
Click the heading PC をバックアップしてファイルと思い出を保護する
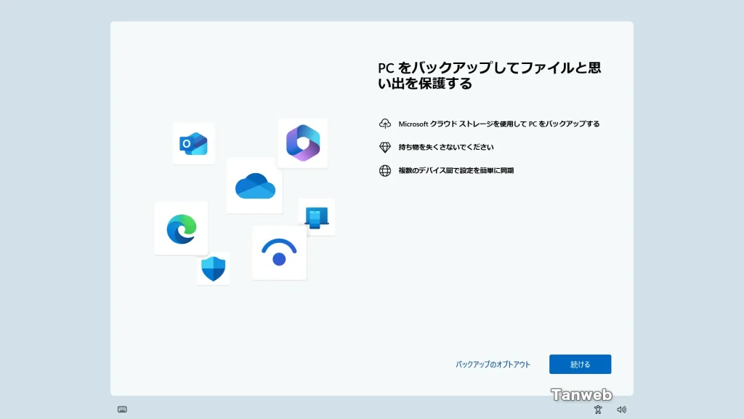[x=489, y=76]
